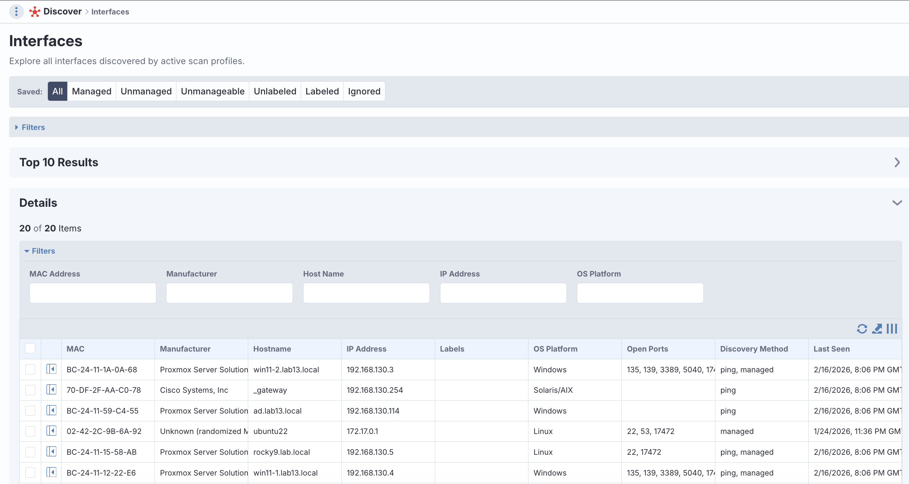Collapse the Details section chevron
Image resolution: width=909 pixels, height=484 pixels.
tap(897, 203)
